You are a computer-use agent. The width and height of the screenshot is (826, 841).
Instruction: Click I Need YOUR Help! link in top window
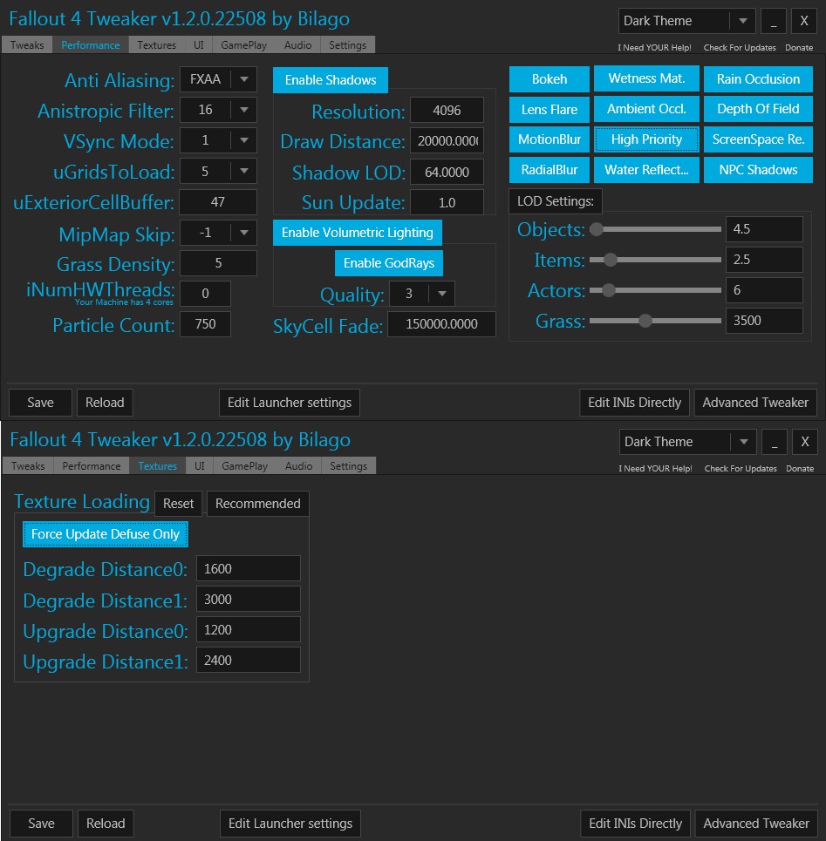(x=654, y=48)
